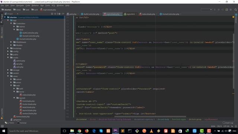This screenshot has height=134, width=238.
Task: Expand the config folder arrow
Action: point(8,51)
